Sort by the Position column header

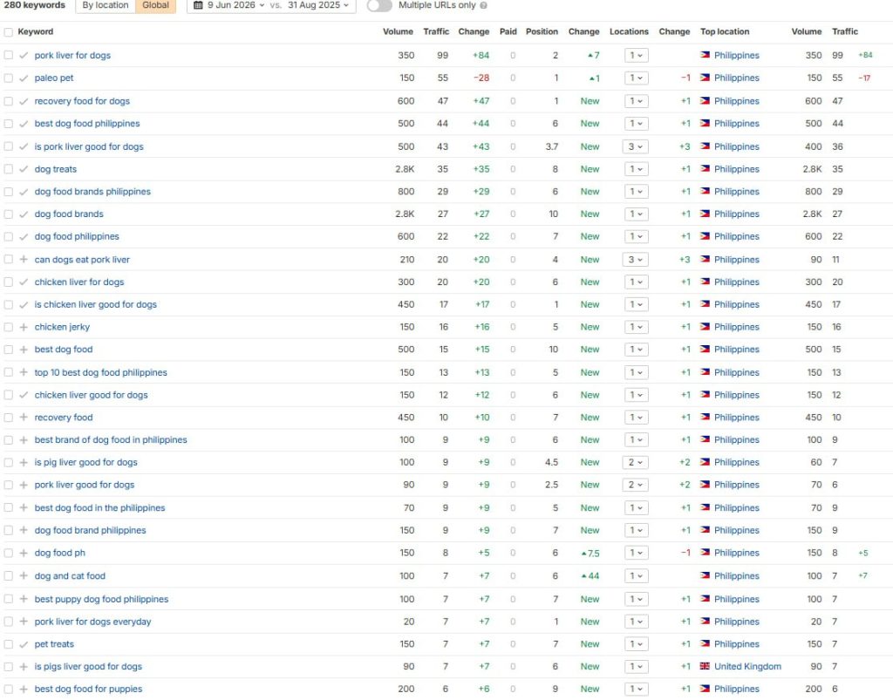click(x=542, y=32)
